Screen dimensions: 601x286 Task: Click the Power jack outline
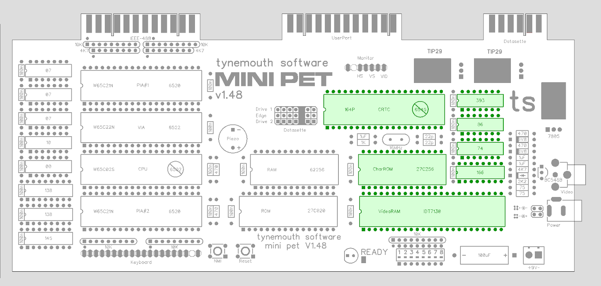click(x=563, y=211)
